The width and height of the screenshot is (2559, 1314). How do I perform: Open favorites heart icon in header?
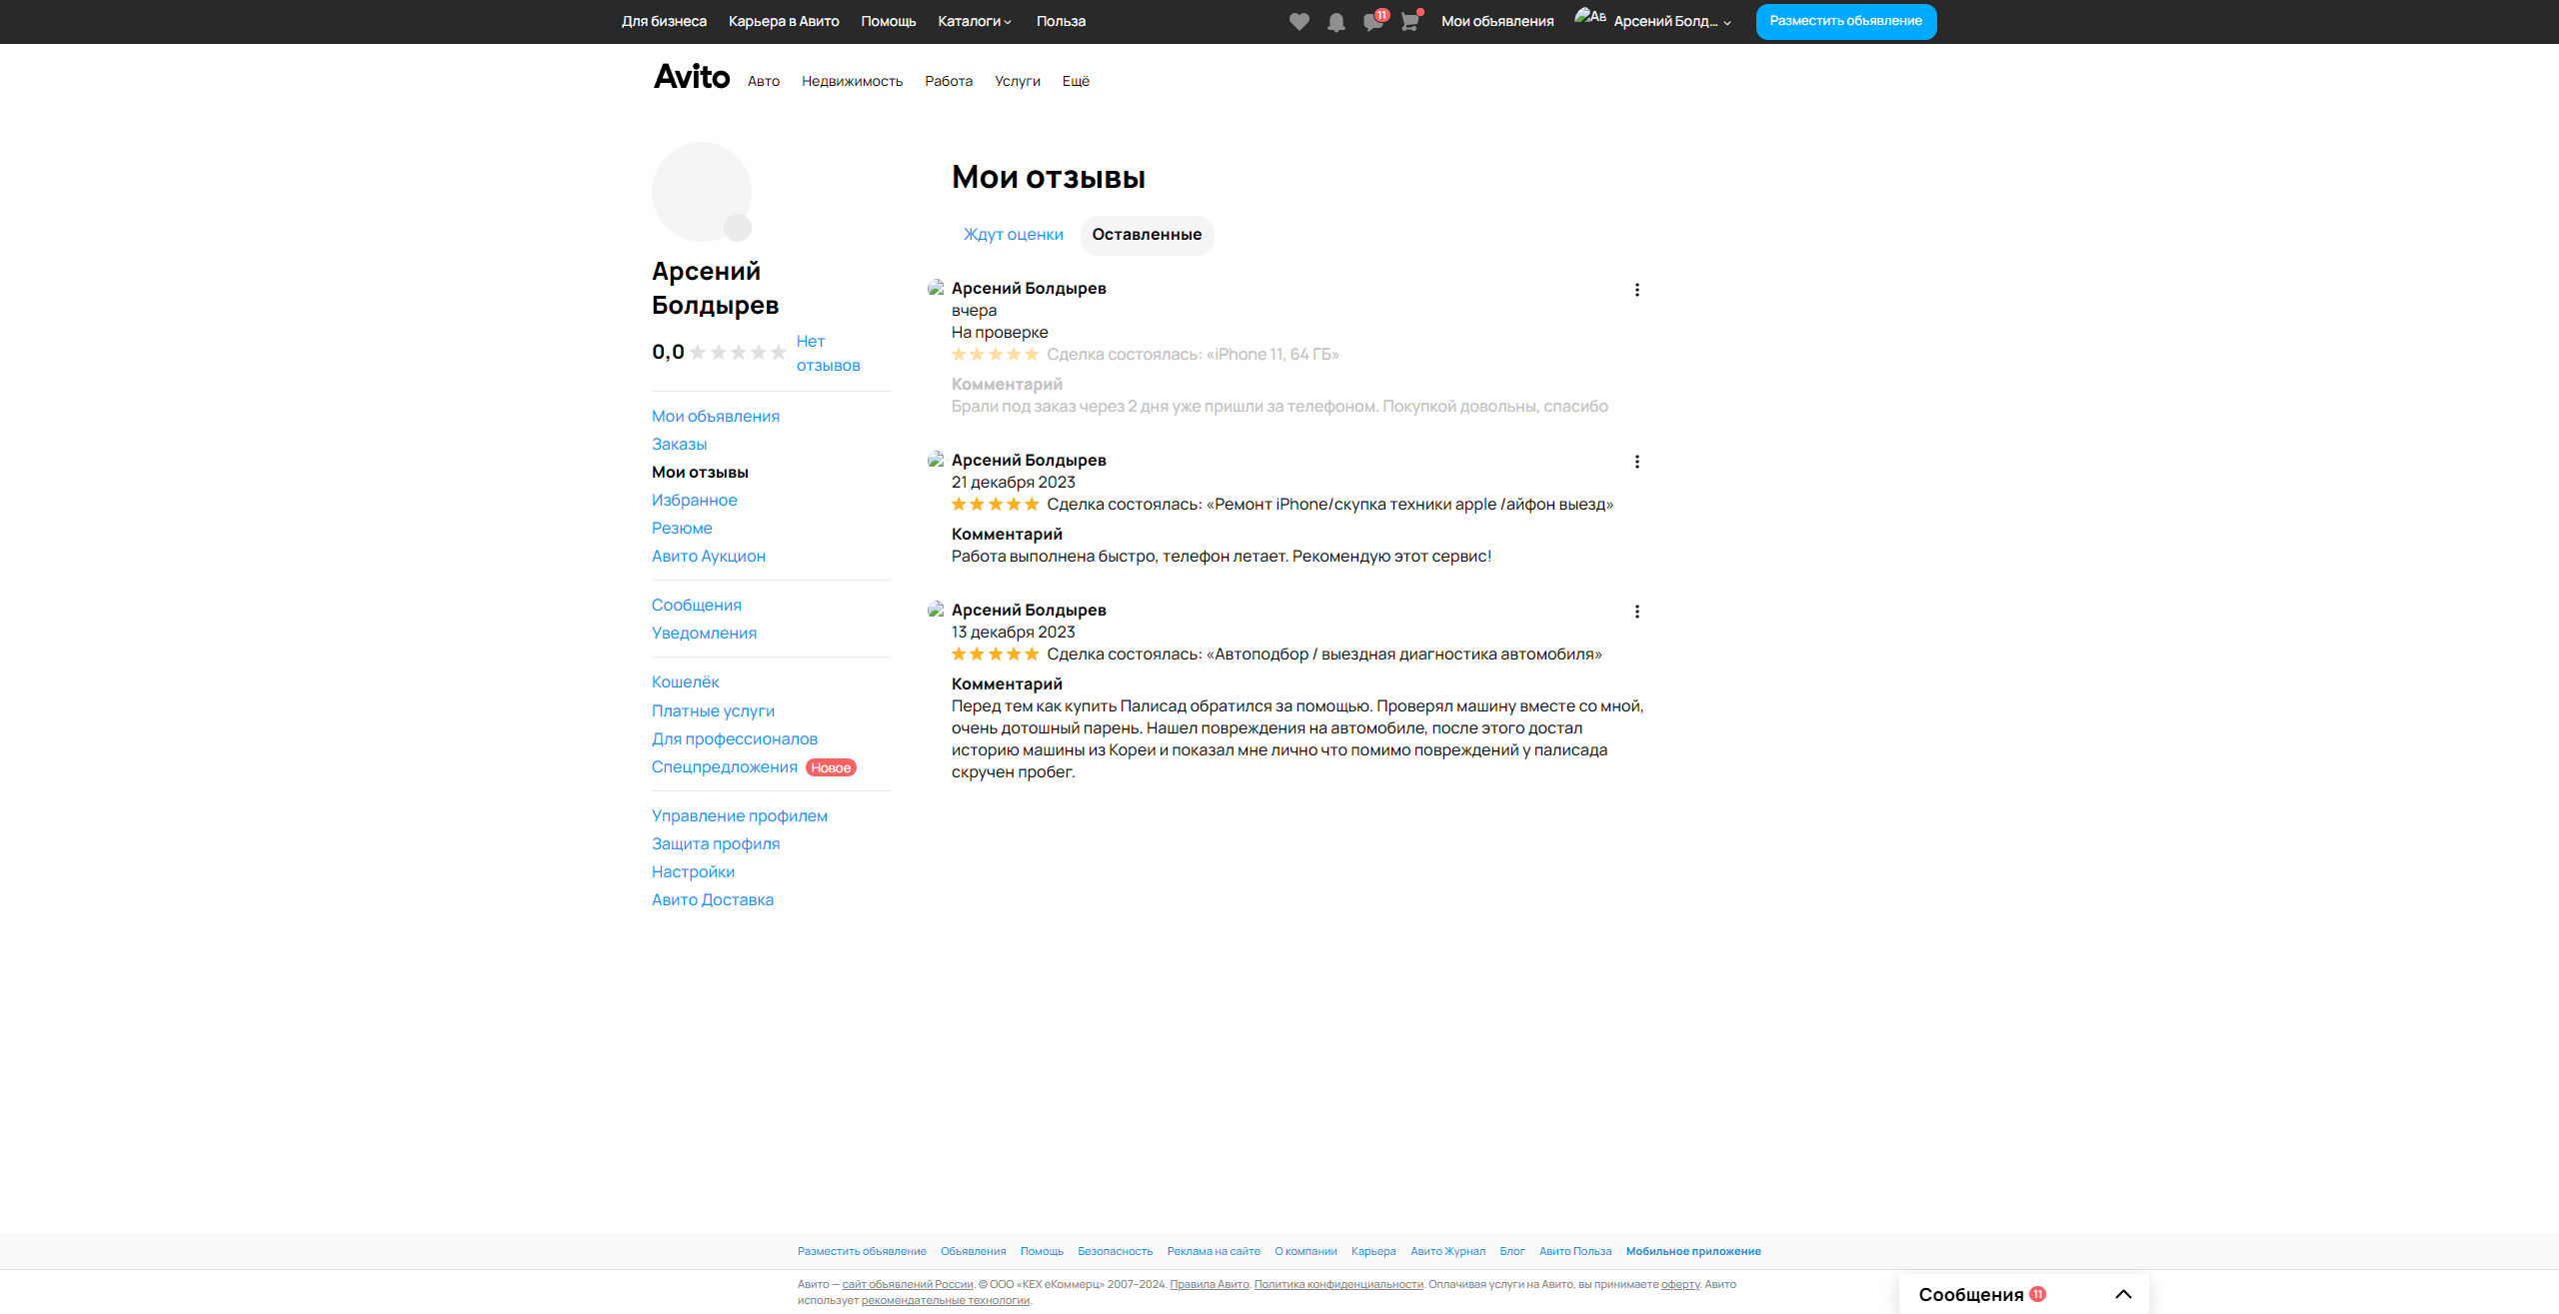point(1298,22)
